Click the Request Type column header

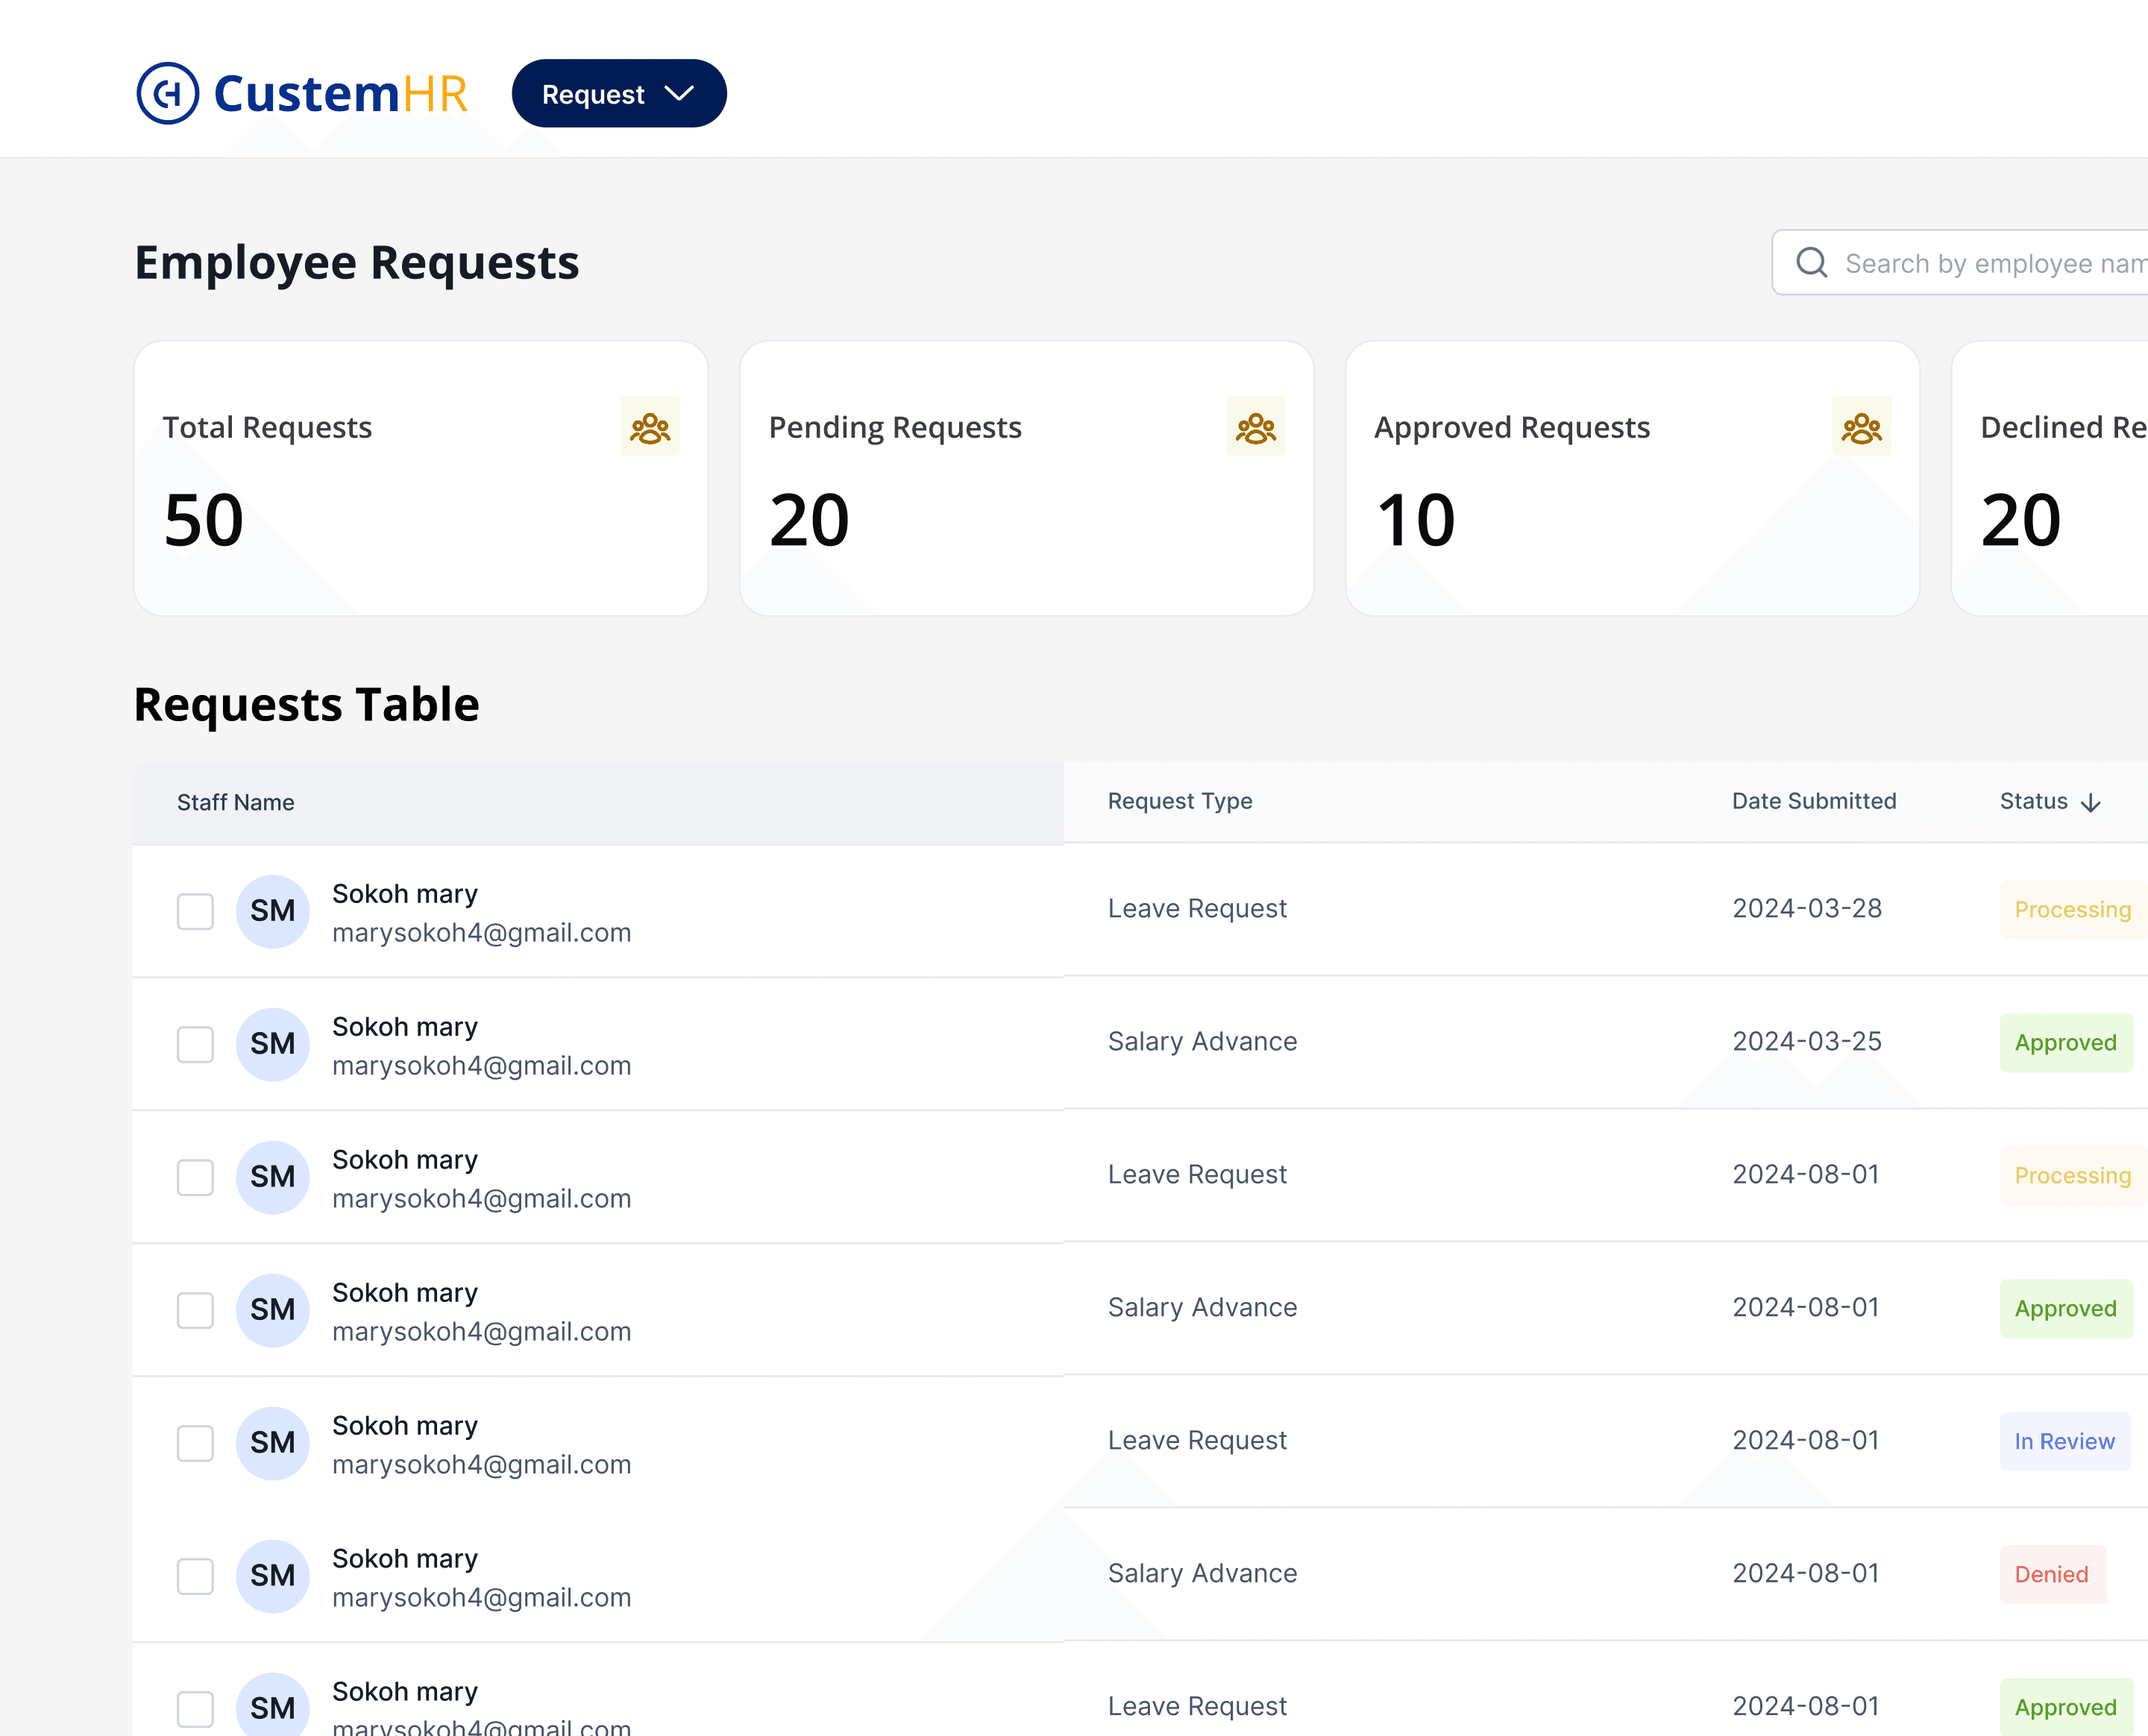(x=1179, y=801)
